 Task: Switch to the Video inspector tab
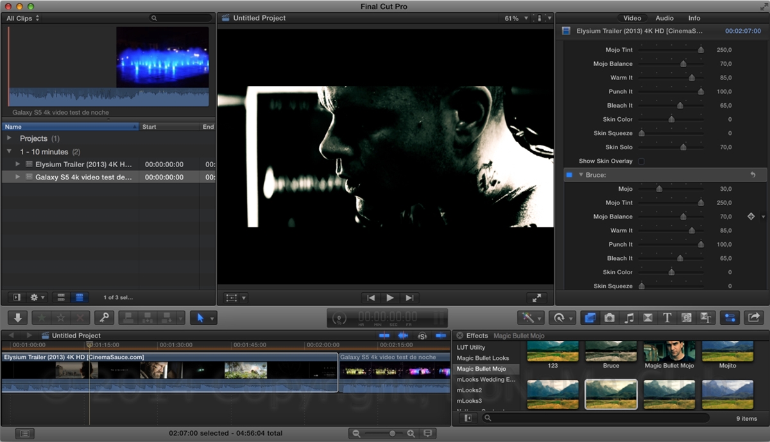(632, 19)
